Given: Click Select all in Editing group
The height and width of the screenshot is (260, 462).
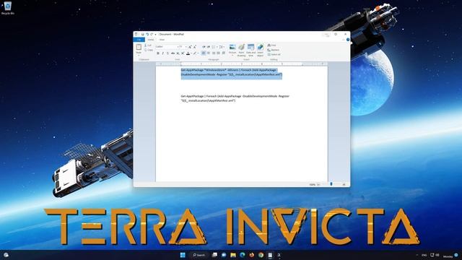Looking at the screenshot, I should [x=274, y=55].
